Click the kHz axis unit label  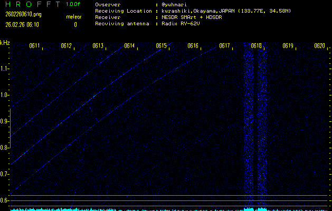5,42
